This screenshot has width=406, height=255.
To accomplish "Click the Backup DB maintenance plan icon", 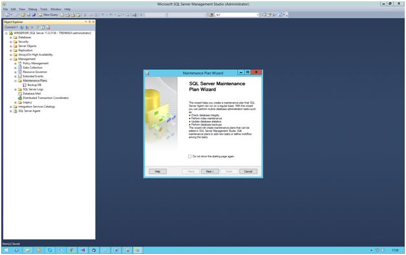I will click(x=25, y=85).
